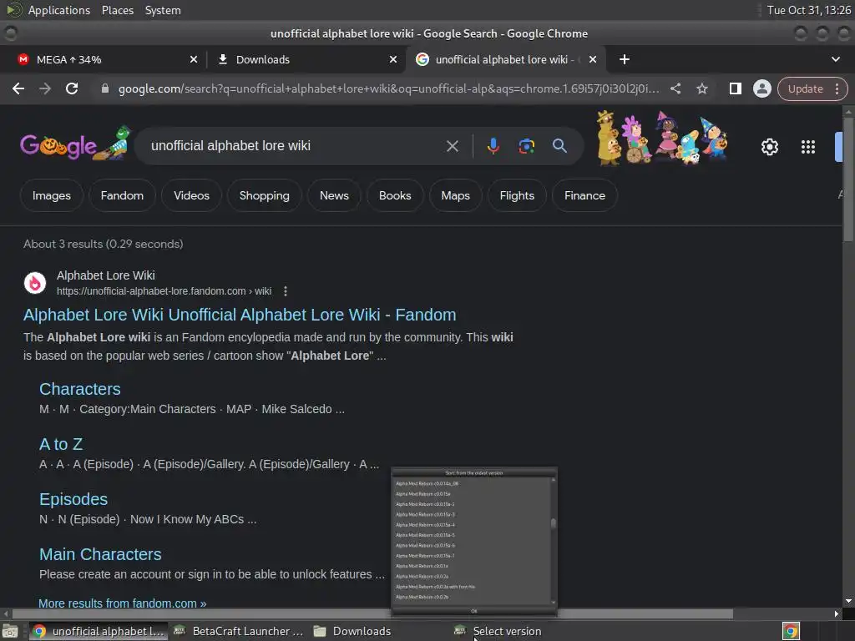The width and height of the screenshot is (855, 641).
Task: Open three-dot menu next to fandom URL
Action: pos(286,291)
